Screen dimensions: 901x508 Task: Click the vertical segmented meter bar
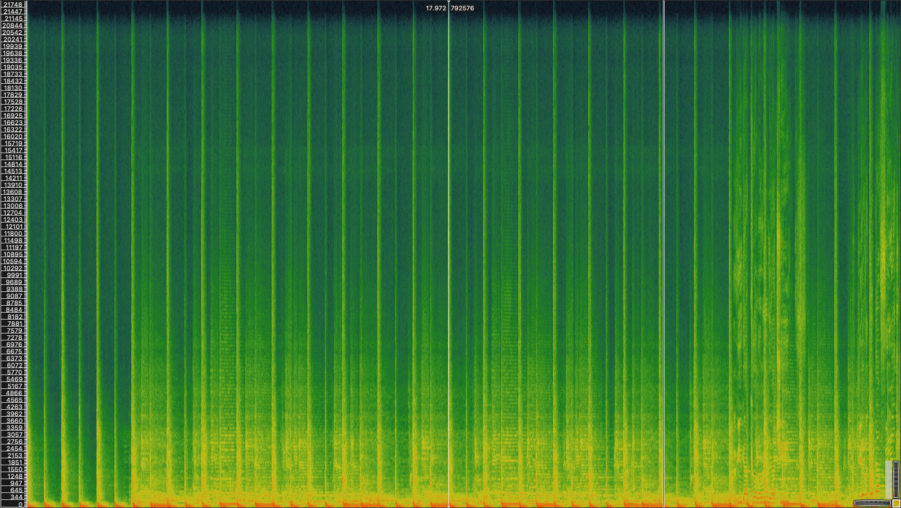[896, 479]
